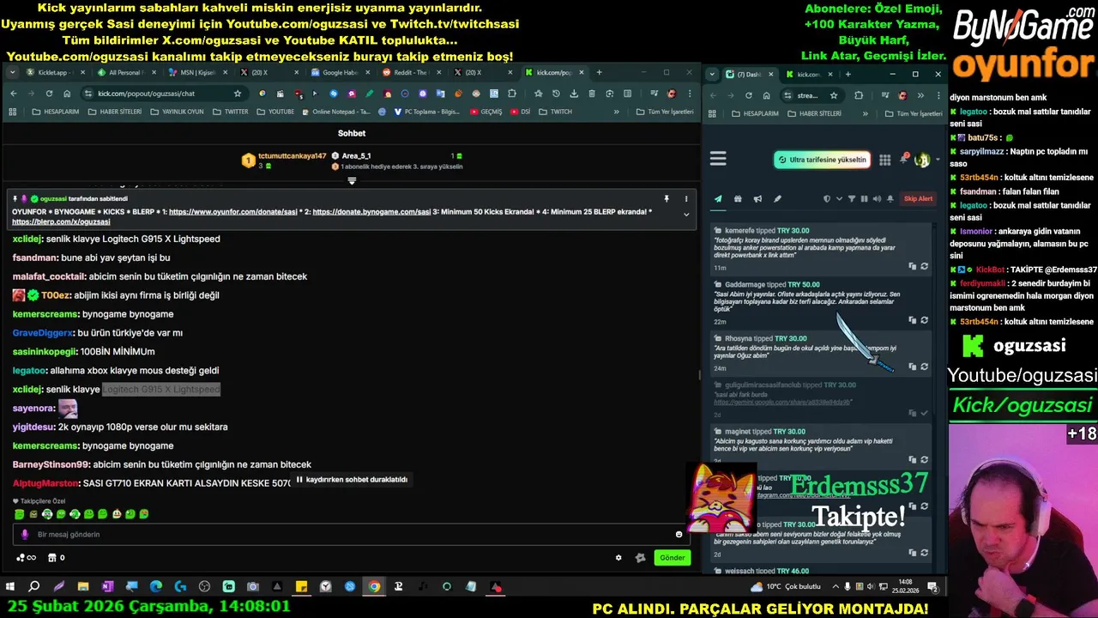
Task: Toggle alert bell icon beside Skip Alert
Action: click(890, 199)
